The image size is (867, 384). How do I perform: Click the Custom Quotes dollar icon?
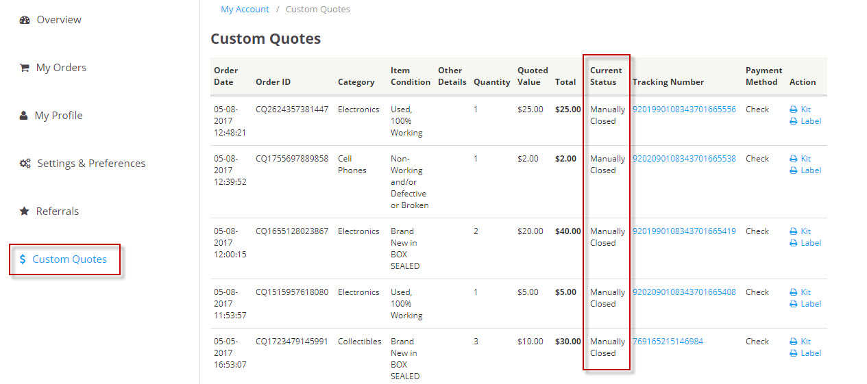click(23, 259)
